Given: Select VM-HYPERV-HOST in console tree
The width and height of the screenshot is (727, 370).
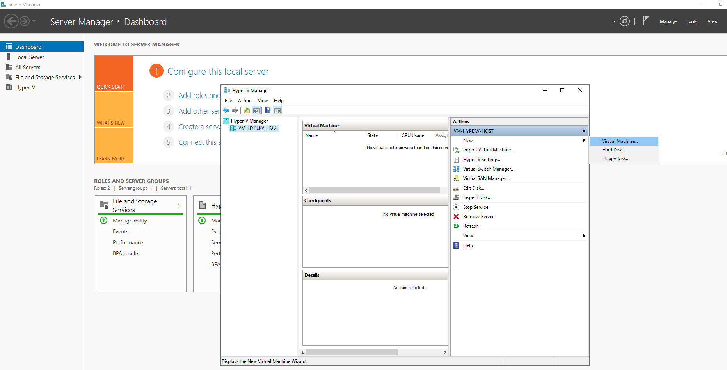Looking at the screenshot, I should (x=258, y=128).
